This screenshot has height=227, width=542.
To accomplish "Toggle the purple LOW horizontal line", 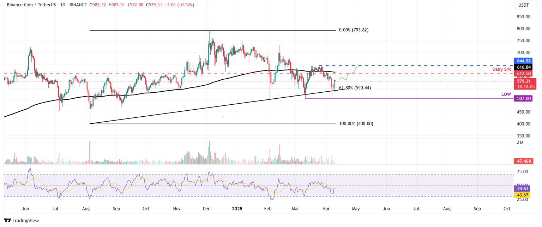I will (x=406, y=98).
